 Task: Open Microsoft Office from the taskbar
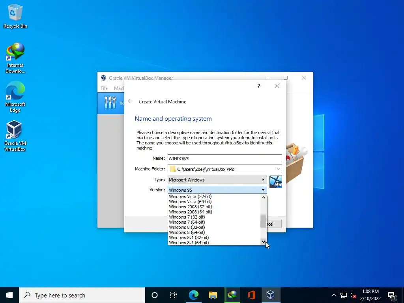point(251,295)
